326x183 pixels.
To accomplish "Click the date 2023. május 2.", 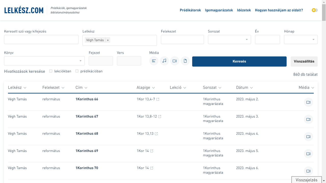I will click(247, 99).
